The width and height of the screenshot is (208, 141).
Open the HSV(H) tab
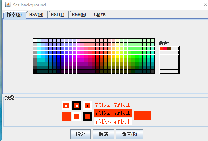click(x=36, y=15)
